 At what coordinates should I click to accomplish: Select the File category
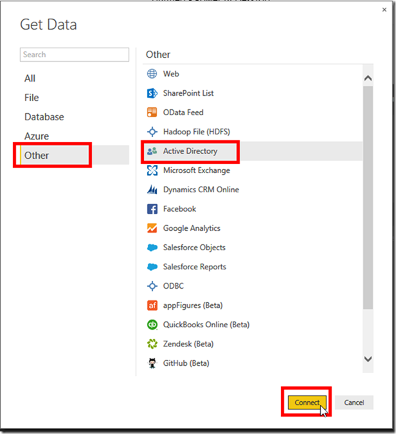32,98
